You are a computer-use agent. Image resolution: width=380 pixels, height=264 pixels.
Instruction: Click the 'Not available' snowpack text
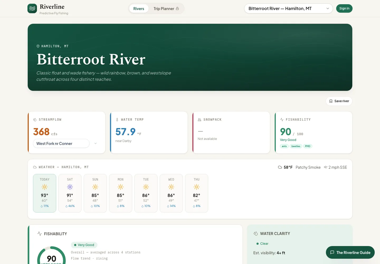coord(207,139)
